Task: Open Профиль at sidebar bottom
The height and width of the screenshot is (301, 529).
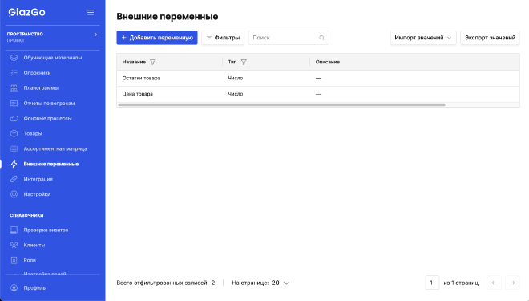Action: pos(34,288)
